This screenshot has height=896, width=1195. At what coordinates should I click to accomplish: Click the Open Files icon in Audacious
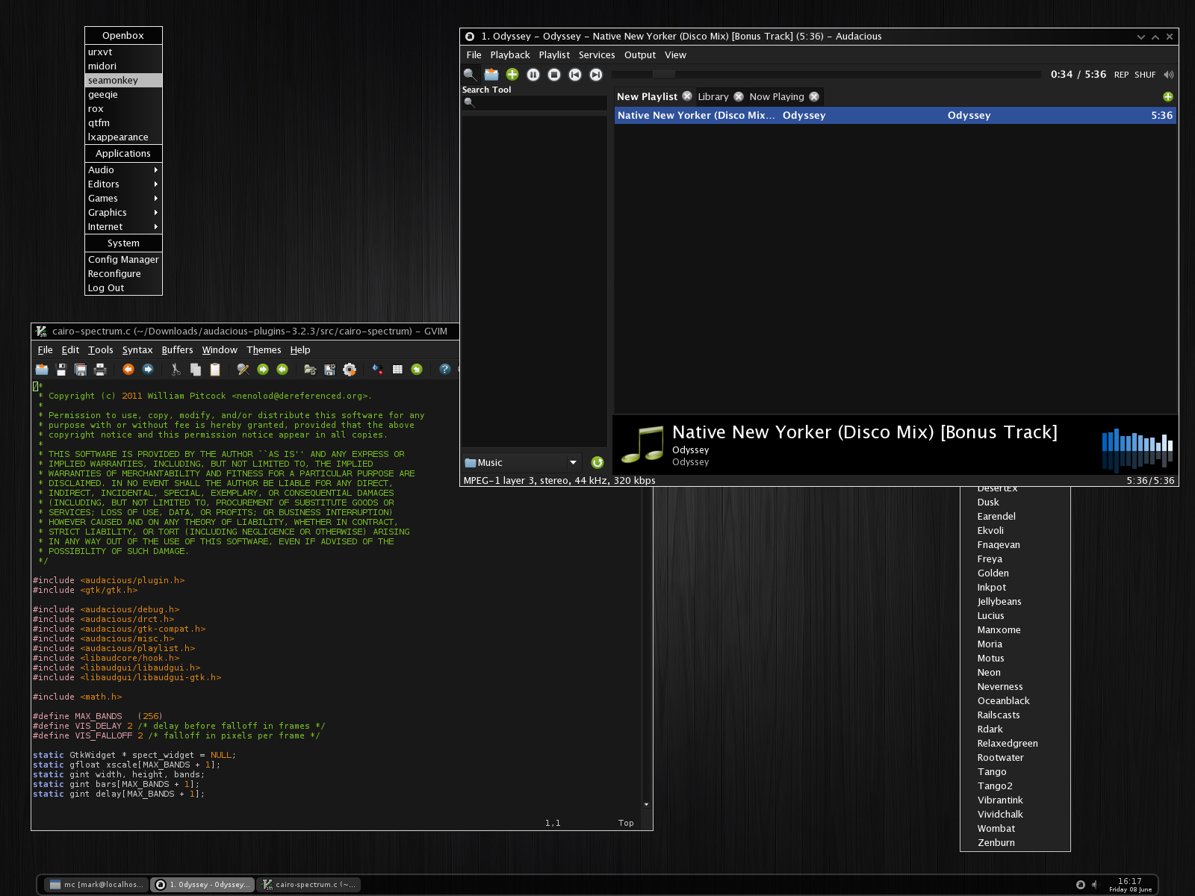coord(491,74)
